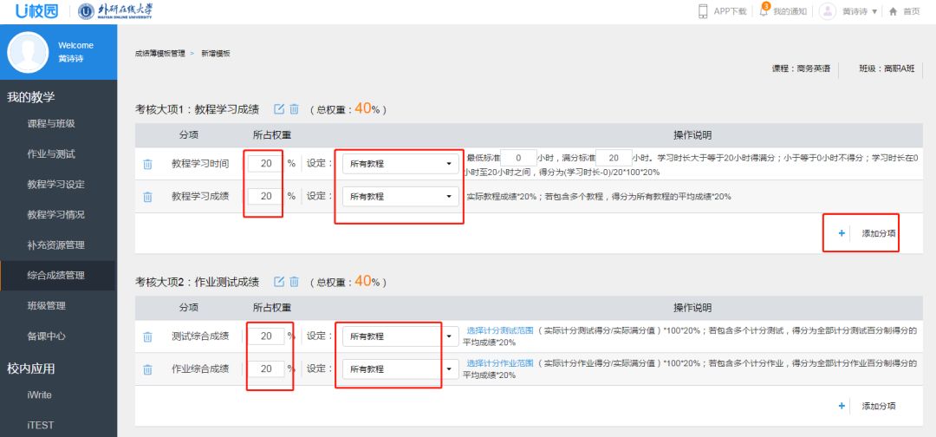Viewport: 936px width, 437px height.
Task: Edit 考核大项1 教程学习成绩 with pencil icon
Action: [279, 108]
